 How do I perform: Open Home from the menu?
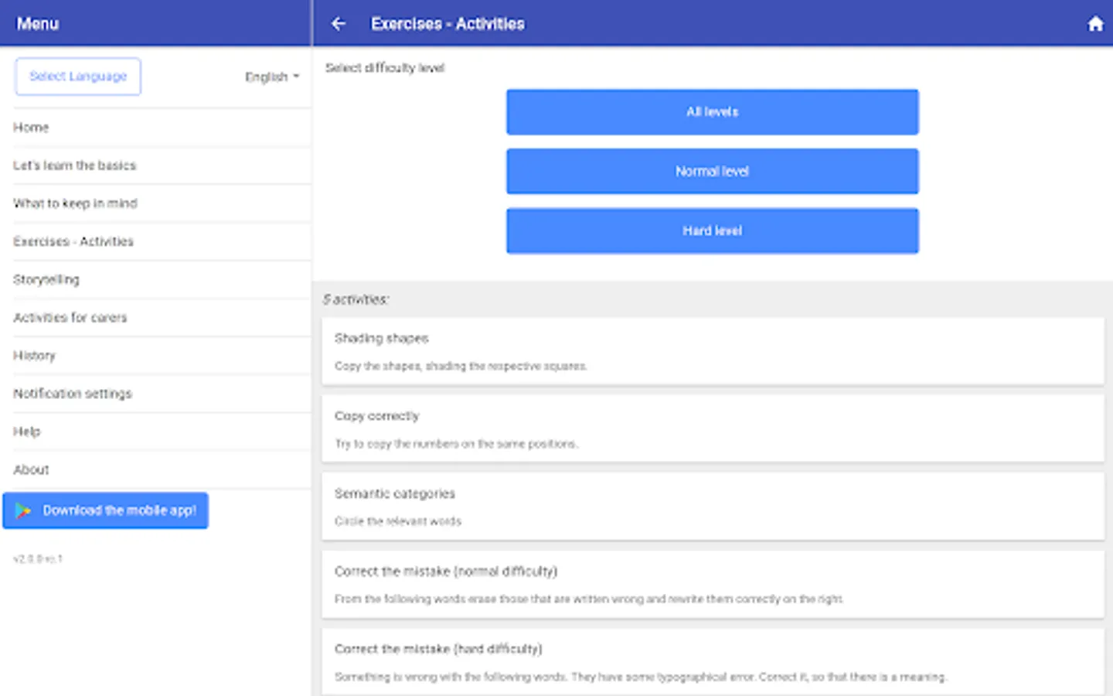(31, 128)
